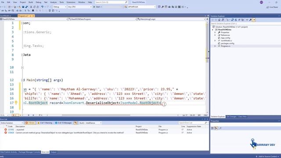Click the Cut scissors icon

[x=31, y=7]
